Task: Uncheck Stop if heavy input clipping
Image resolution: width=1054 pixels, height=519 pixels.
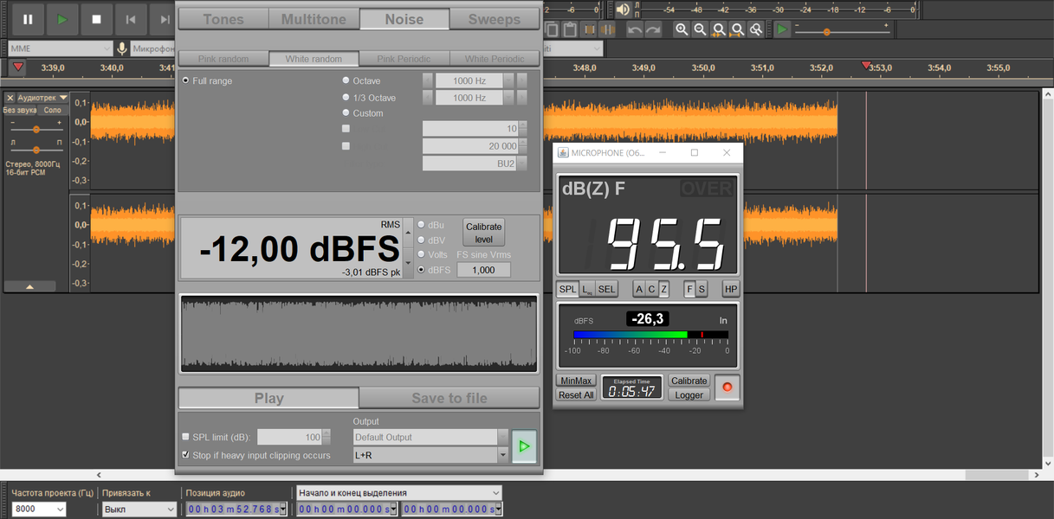Action: click(185, 455)
